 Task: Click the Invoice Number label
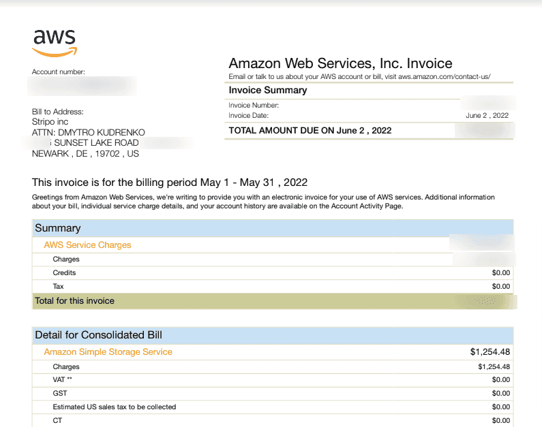[x=254, y=106]
